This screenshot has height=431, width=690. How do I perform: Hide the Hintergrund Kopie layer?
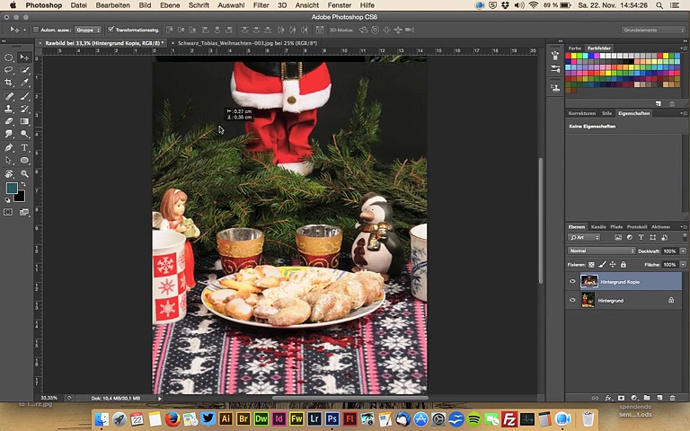point(572,281)
